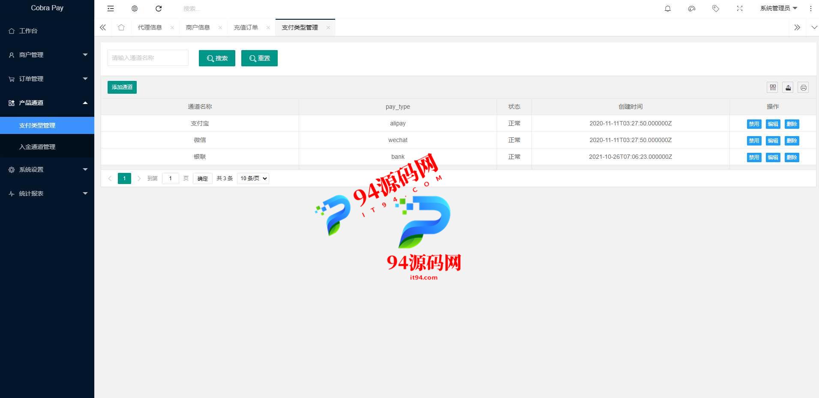Disable the 支付宝 channel with 禁用
Screen dimensions: 819x398
[x=754, y=124]
